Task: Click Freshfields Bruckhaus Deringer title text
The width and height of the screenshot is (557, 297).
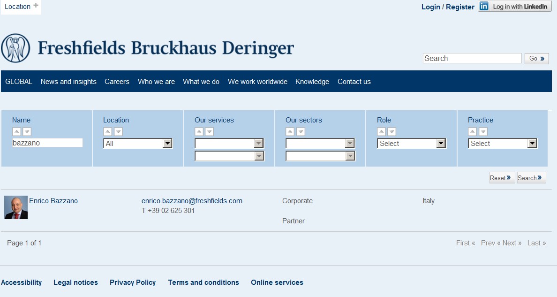Action: pos(166,48)
